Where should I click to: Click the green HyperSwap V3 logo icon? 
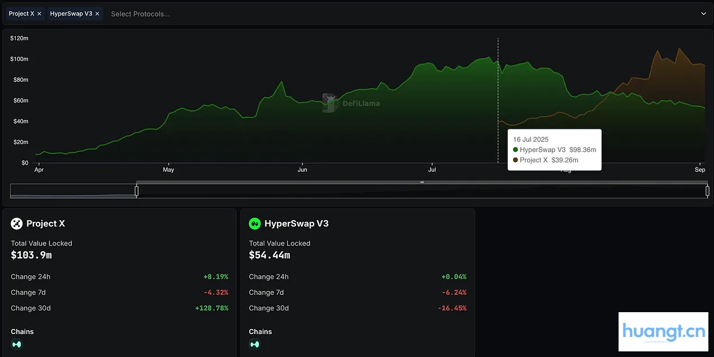tap(255, 224)
